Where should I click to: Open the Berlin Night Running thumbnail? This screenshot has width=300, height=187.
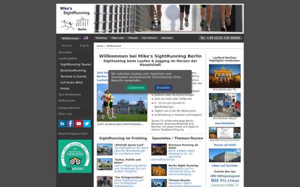[x=159, y=170]
